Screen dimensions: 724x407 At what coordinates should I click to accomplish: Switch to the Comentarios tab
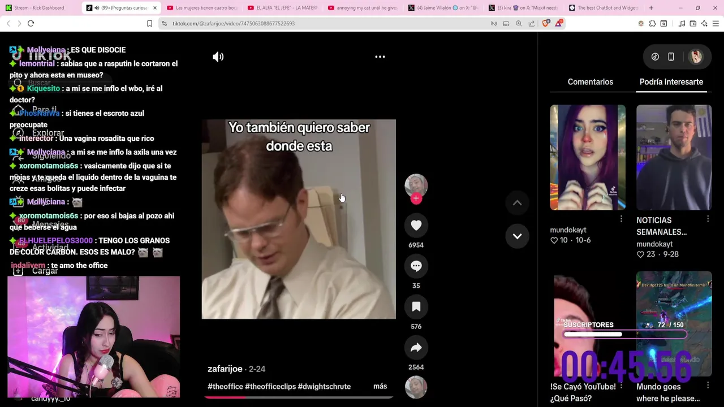(591, 82)
